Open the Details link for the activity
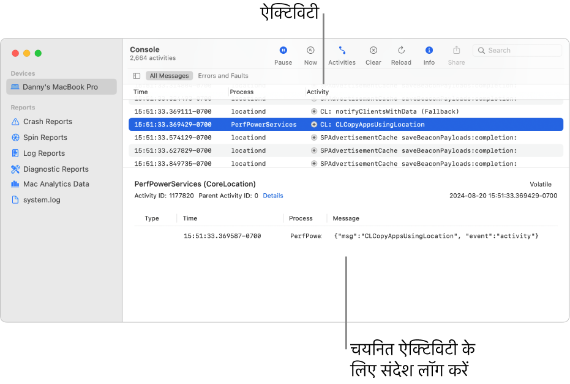This screenshot has height=384, width=570. [x=273, y=196]
